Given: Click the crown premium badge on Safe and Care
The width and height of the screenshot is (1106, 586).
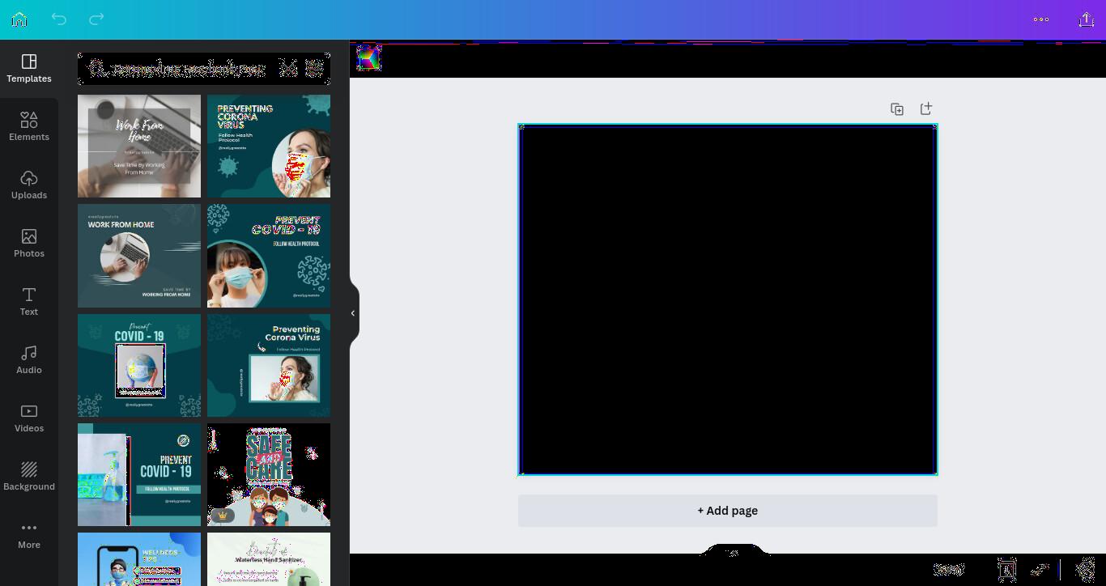Looking at the screenshot, I should [x=223, y=515].
